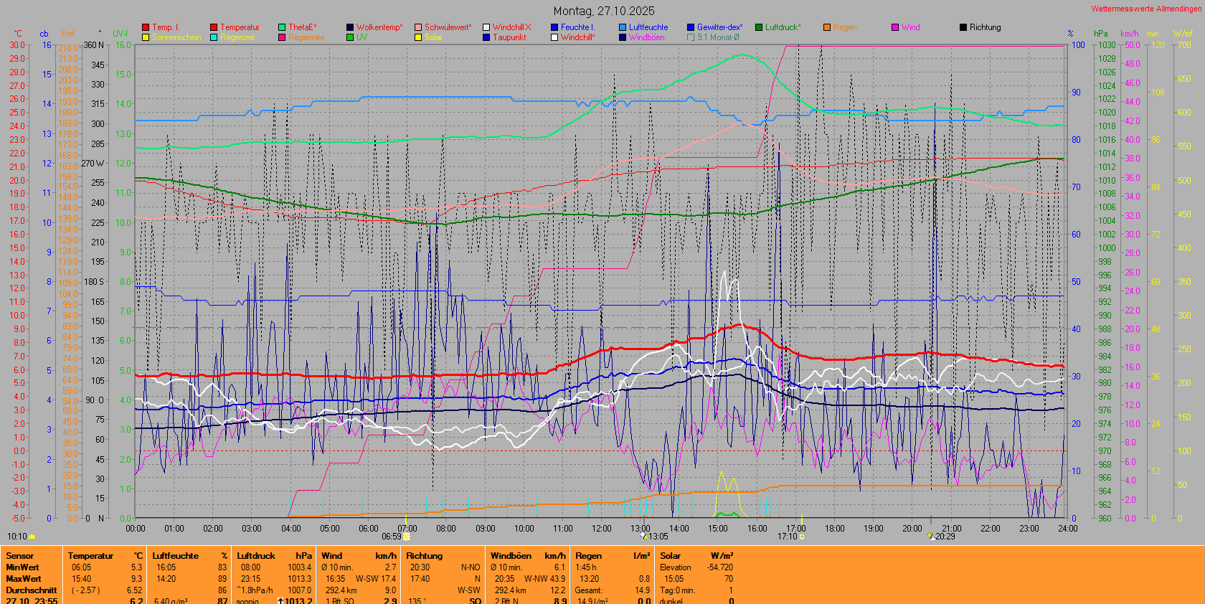1205x604 pixels.
Task: Click the sunset icon at 17:10
Action: 802,537
